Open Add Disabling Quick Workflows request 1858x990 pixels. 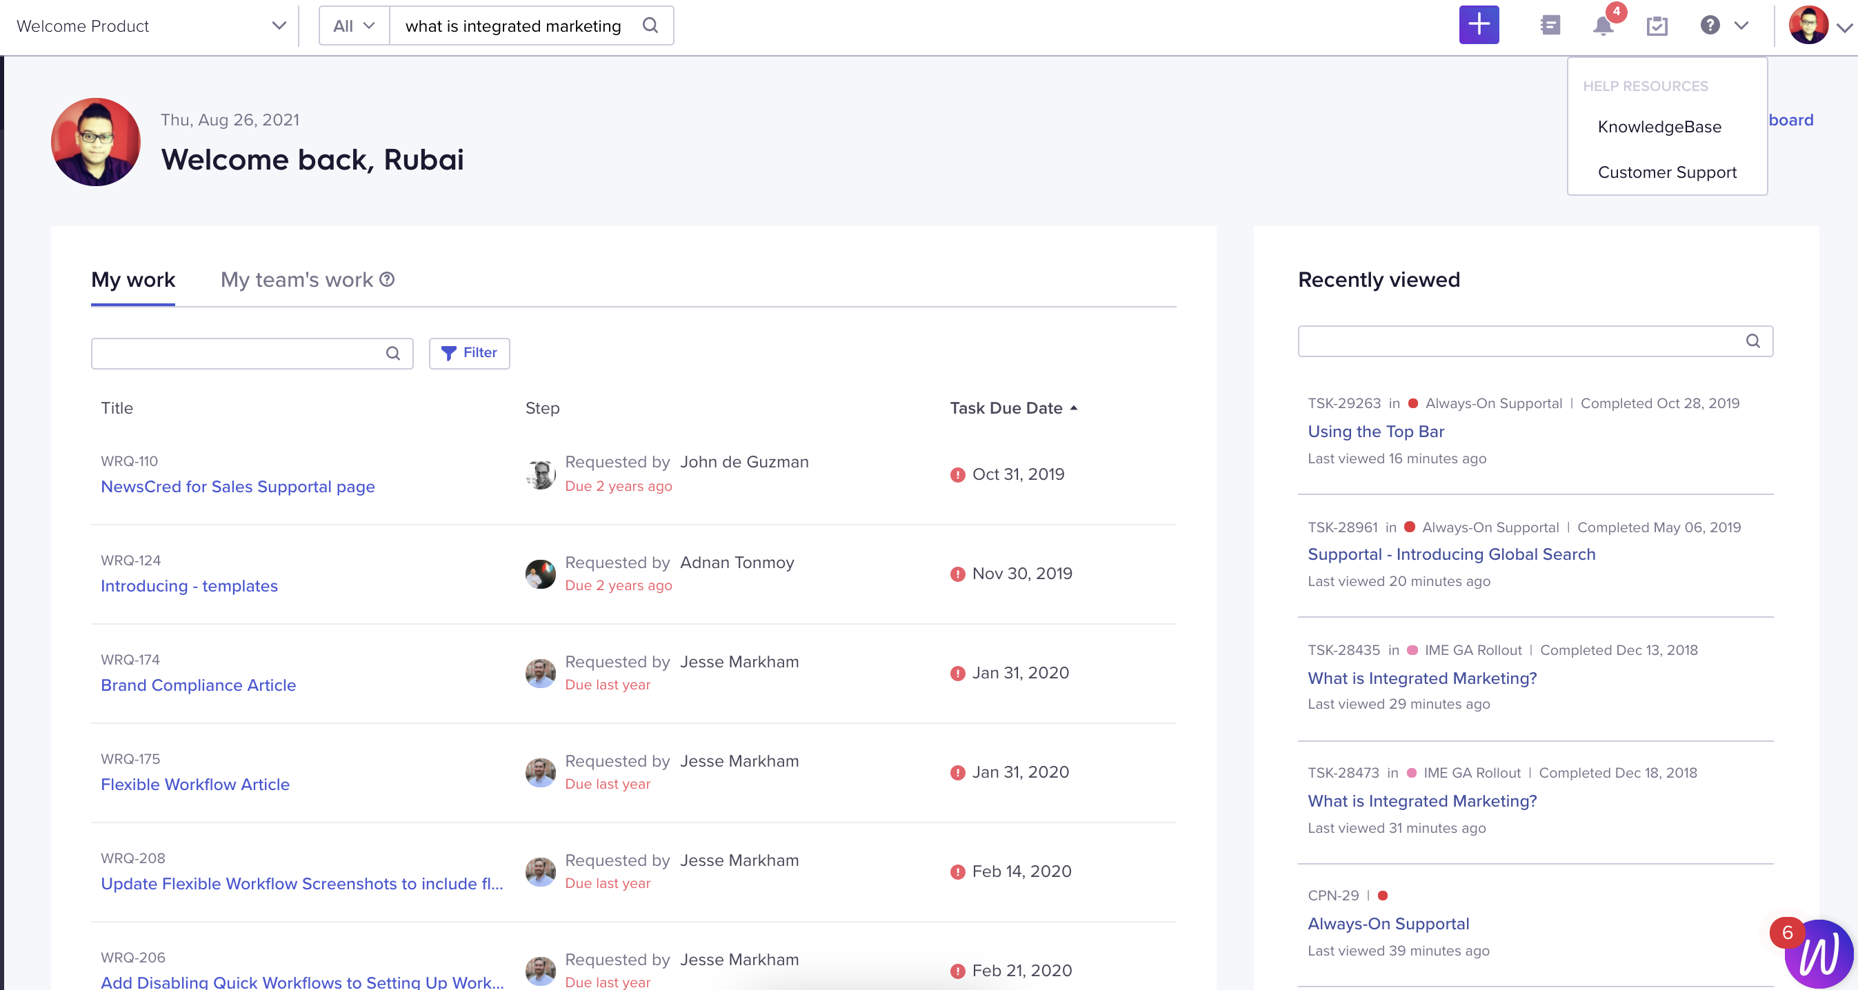tap(302, 982)
